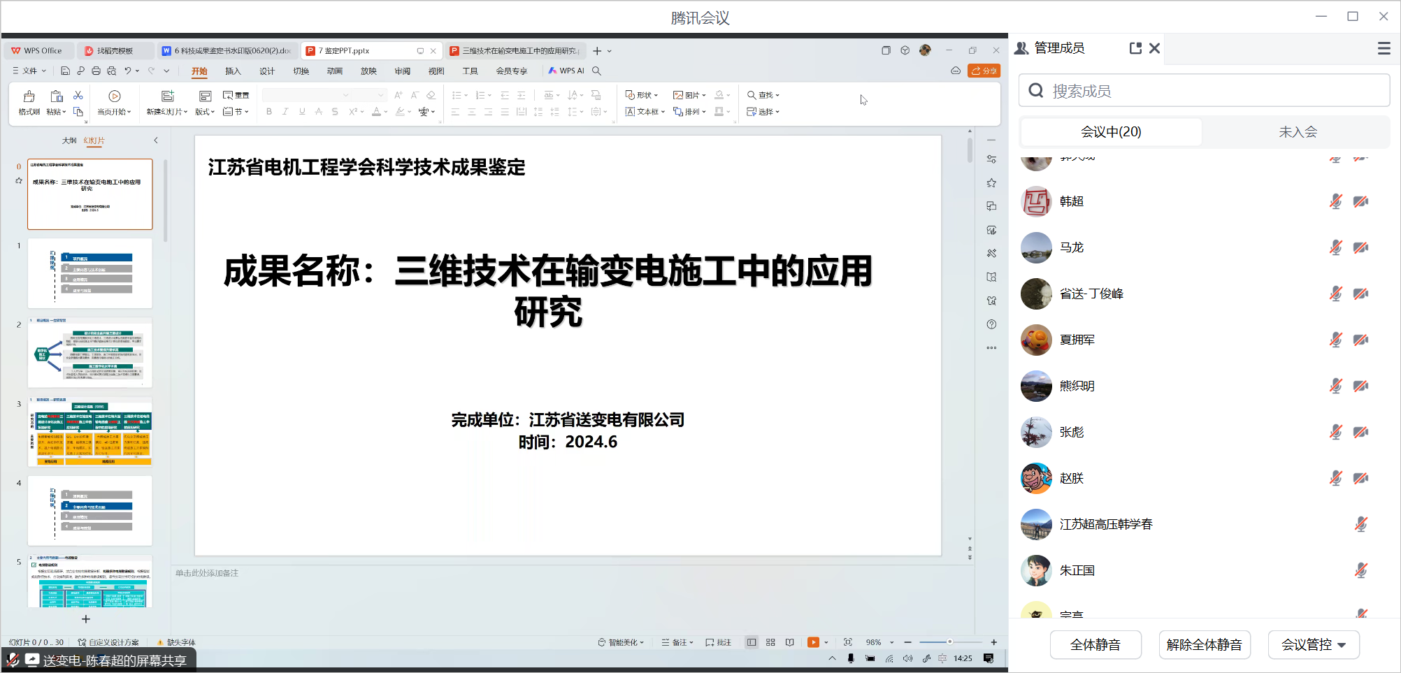Click the format painter icon

pos(29,102)
